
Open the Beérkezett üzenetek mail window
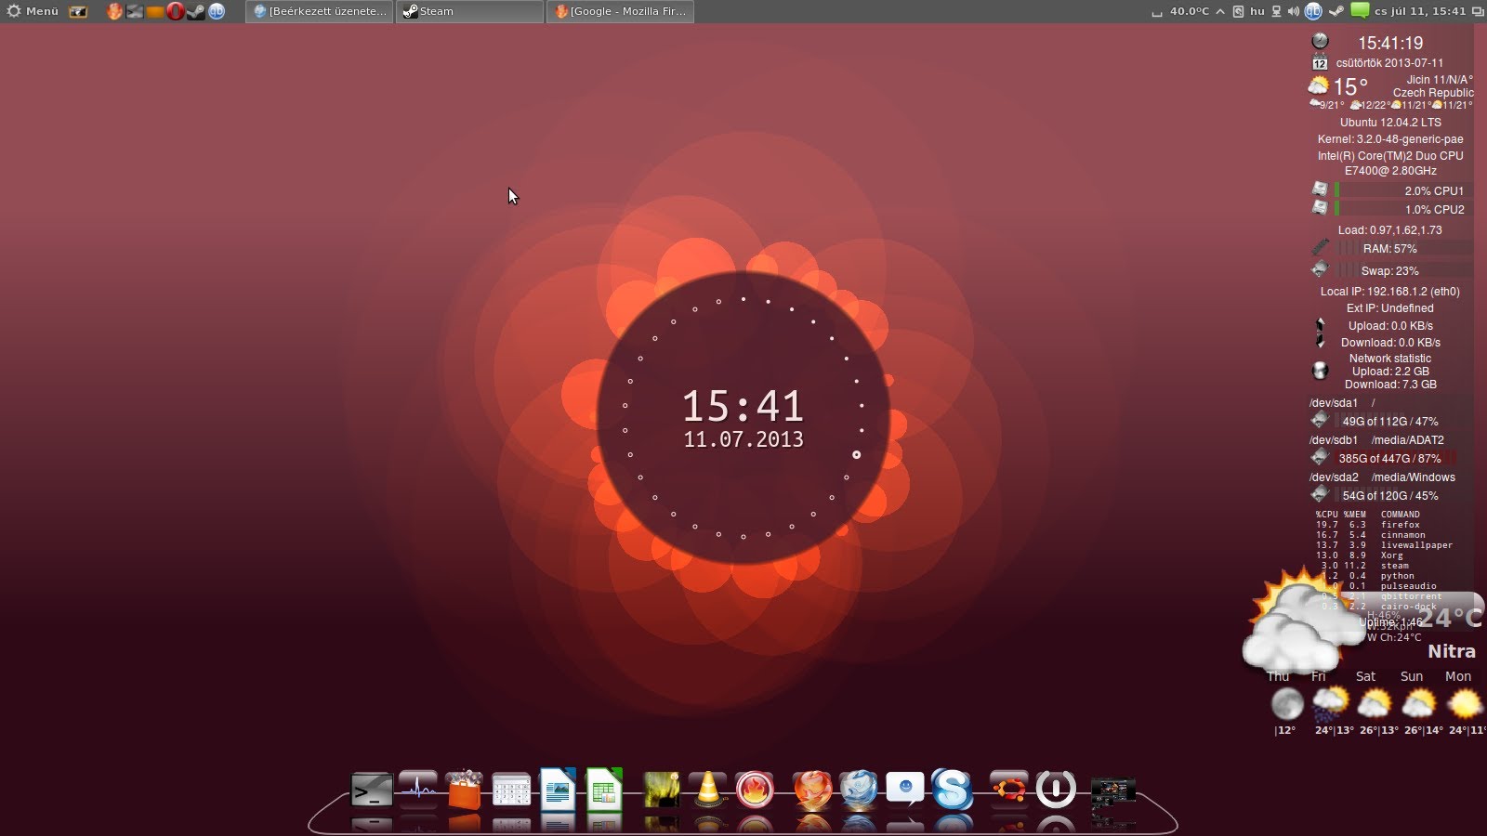(321, 11)
